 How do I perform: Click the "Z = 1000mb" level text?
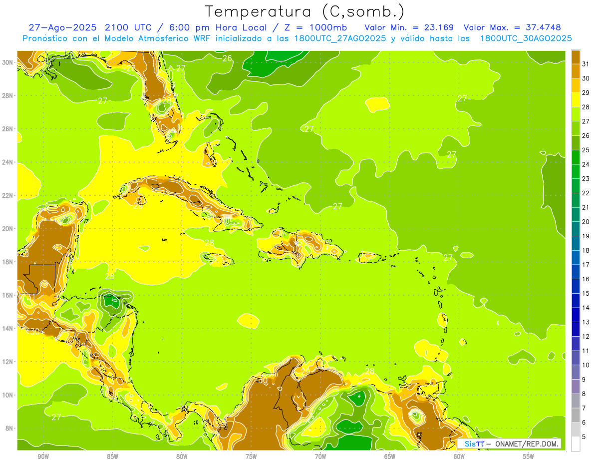(315, 27)
